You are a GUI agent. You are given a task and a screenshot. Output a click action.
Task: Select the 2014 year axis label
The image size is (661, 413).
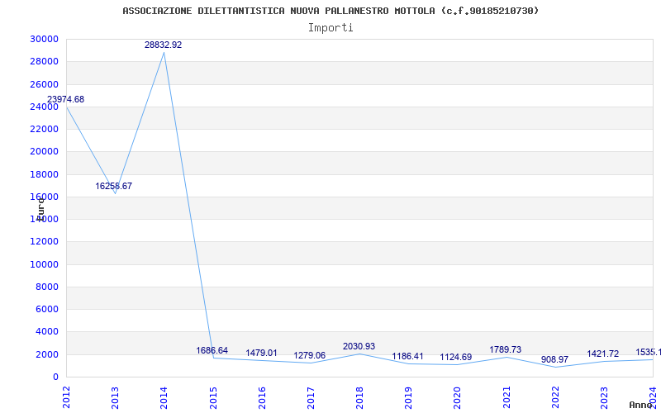tap(164, 397)
